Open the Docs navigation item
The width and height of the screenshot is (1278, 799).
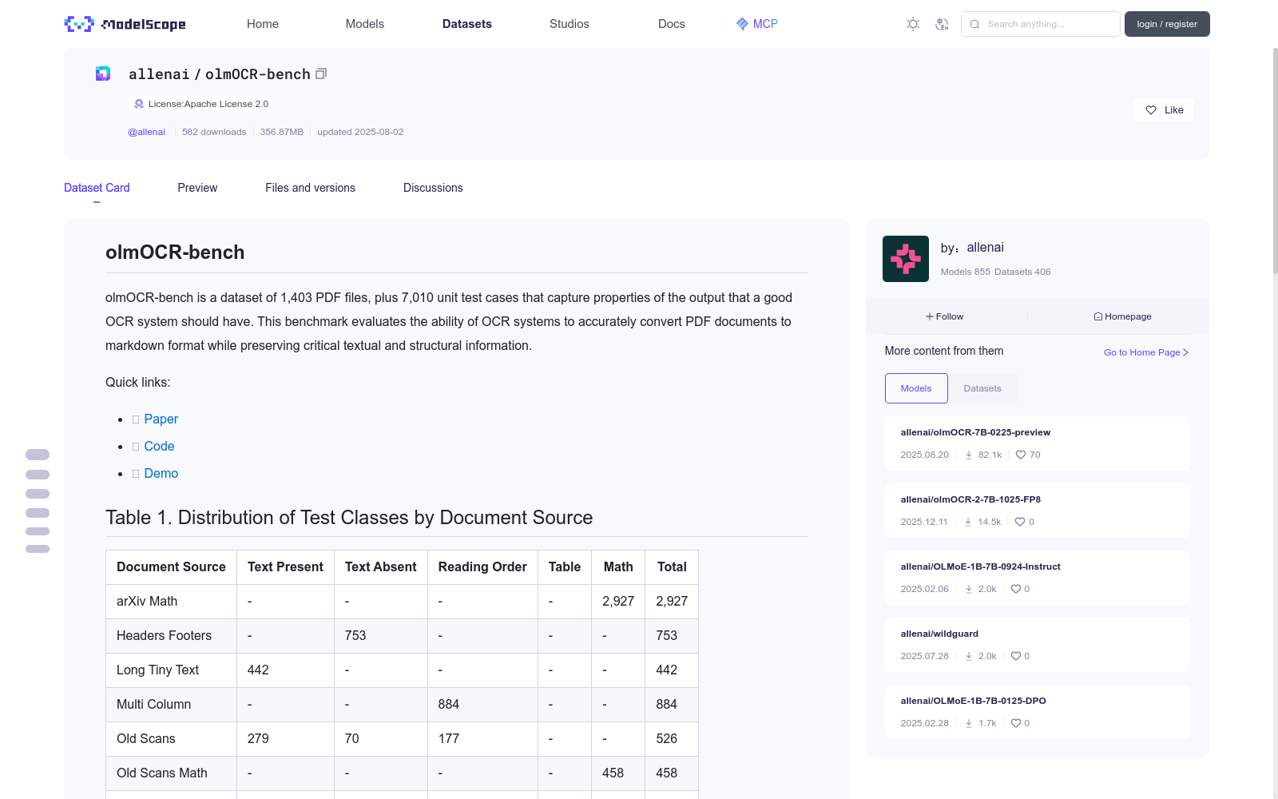coord(672,24)
